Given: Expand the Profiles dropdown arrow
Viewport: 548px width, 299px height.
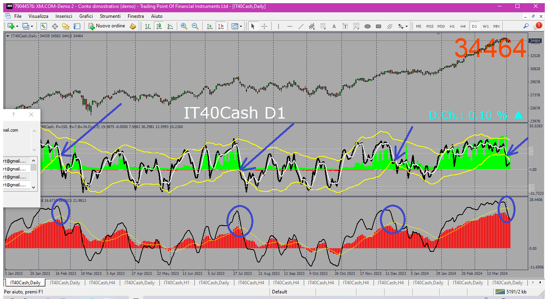Looking at the screenshot, I should (x=32, y=26).
